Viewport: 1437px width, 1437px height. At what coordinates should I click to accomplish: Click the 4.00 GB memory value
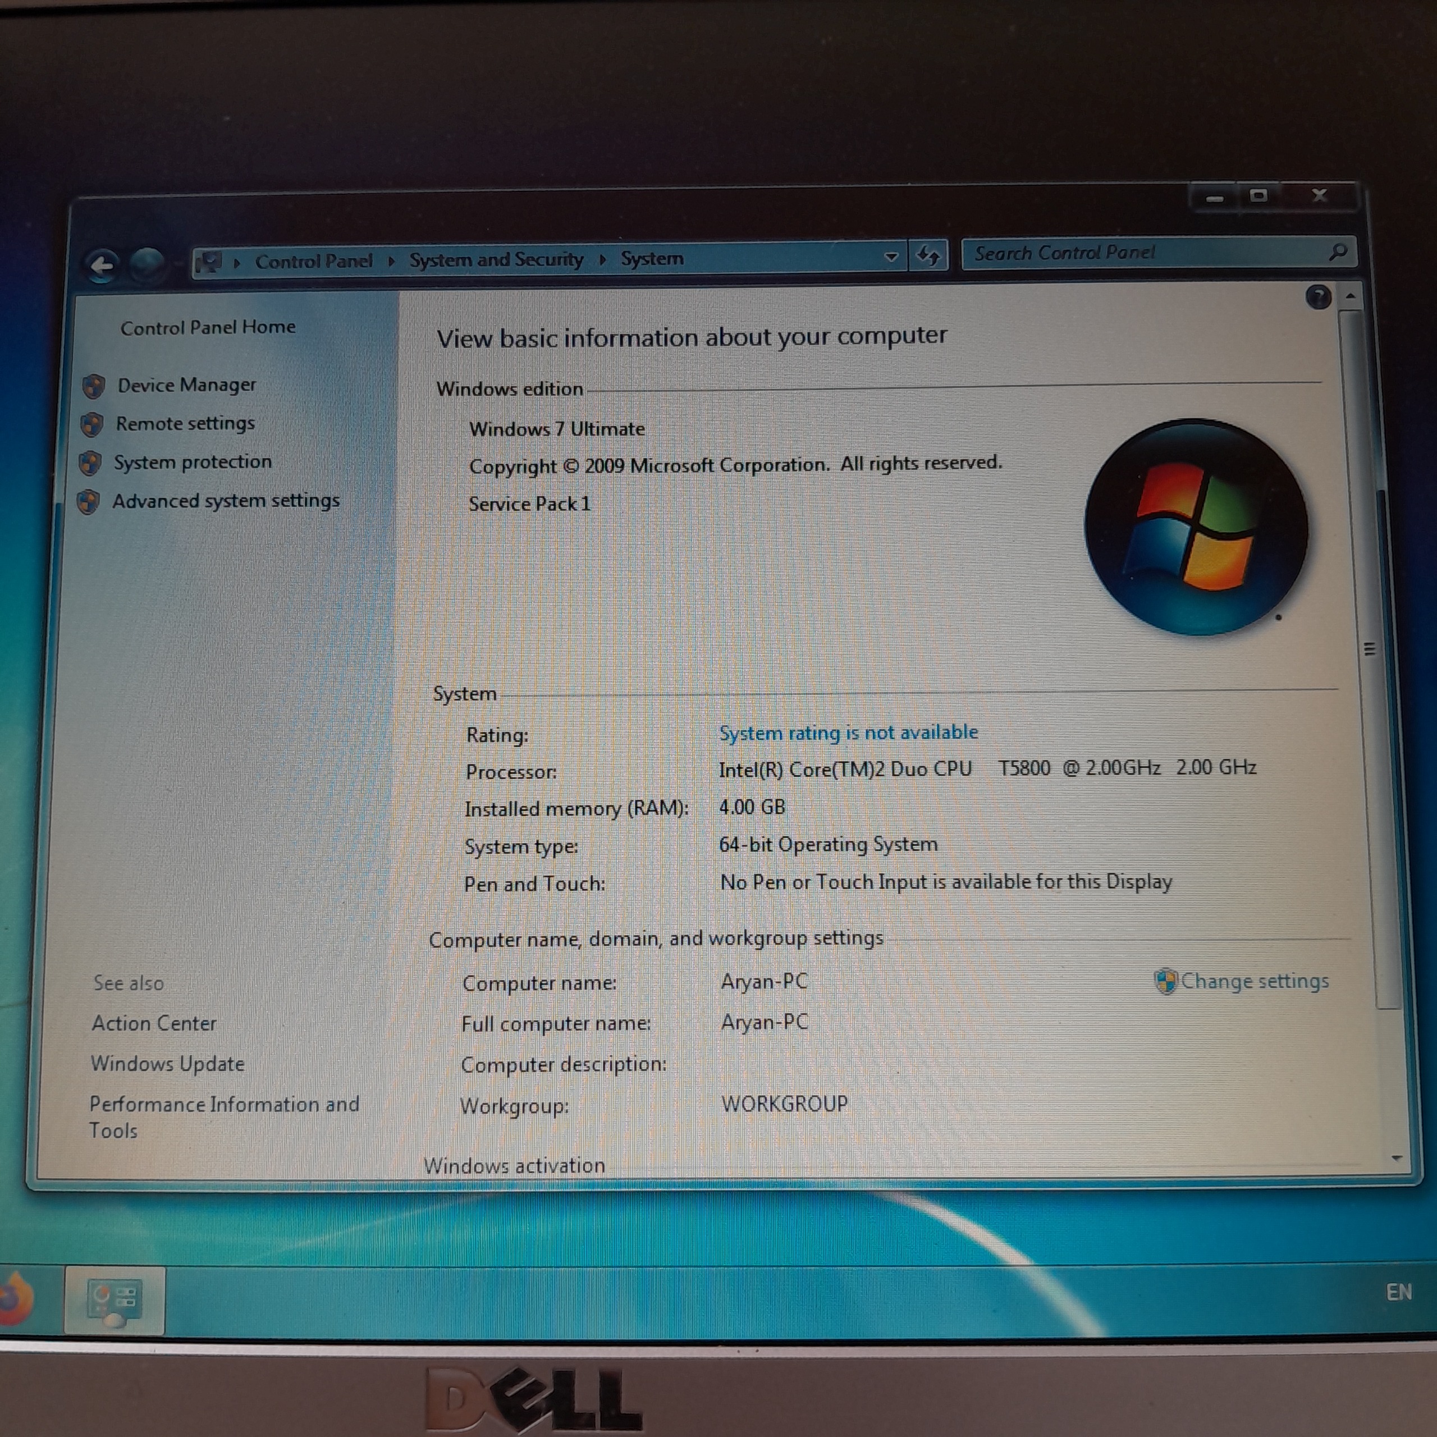[x=752, y=808]
